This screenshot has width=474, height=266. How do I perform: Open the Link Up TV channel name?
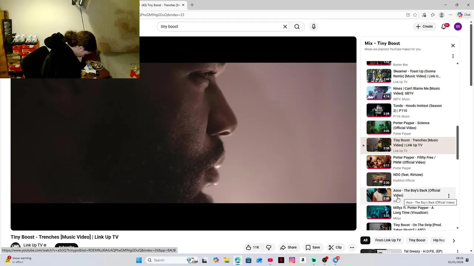[33, 245]
